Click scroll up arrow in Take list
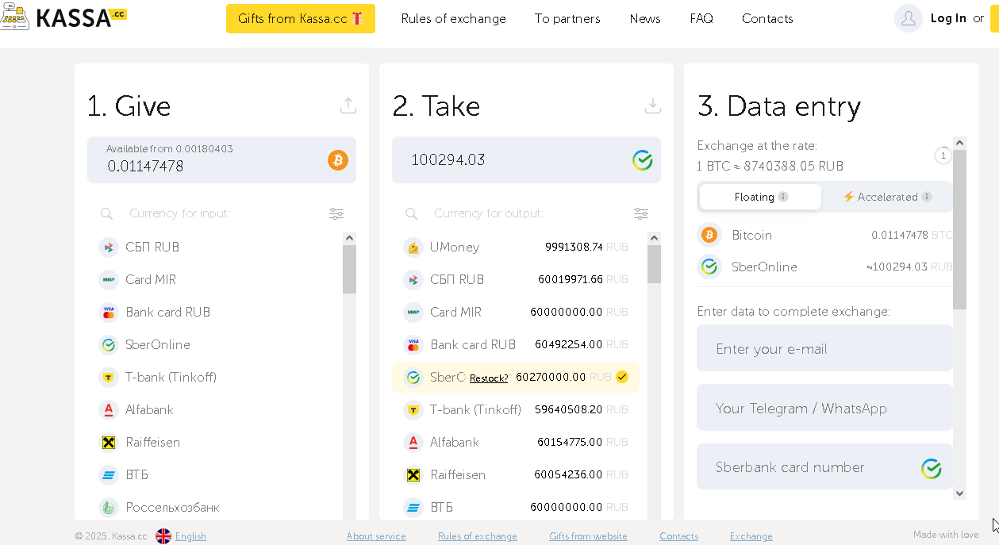999x545 pixels. click(654, 238)
